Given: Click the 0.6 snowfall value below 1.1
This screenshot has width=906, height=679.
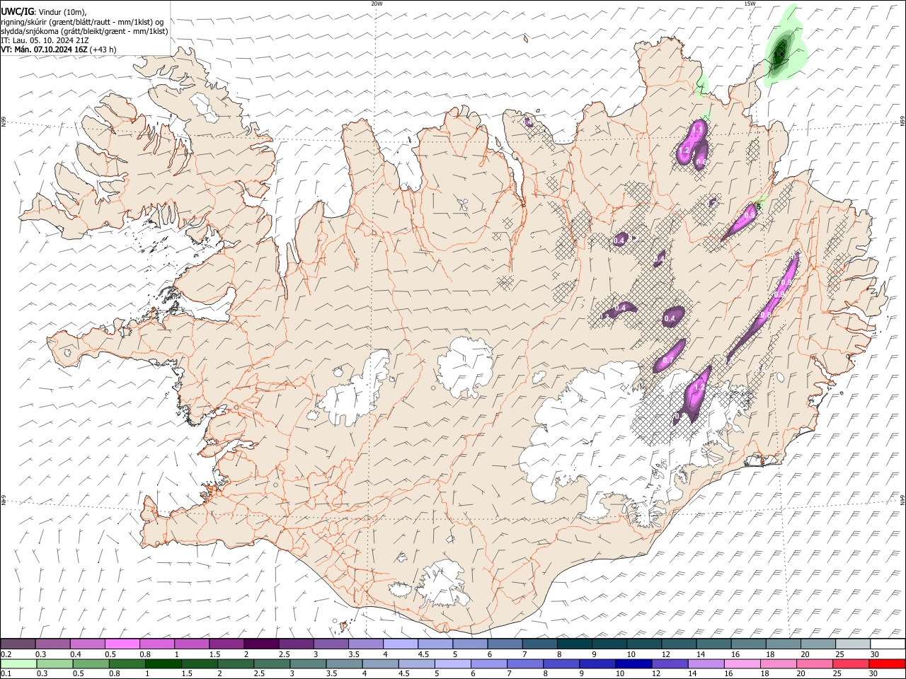Looking at the screenshot, I should pyautogui.click(x=701, y=162).
